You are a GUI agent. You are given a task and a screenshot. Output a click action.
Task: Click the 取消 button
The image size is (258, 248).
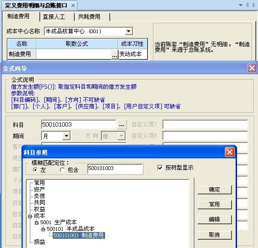(x=215, y=235)
